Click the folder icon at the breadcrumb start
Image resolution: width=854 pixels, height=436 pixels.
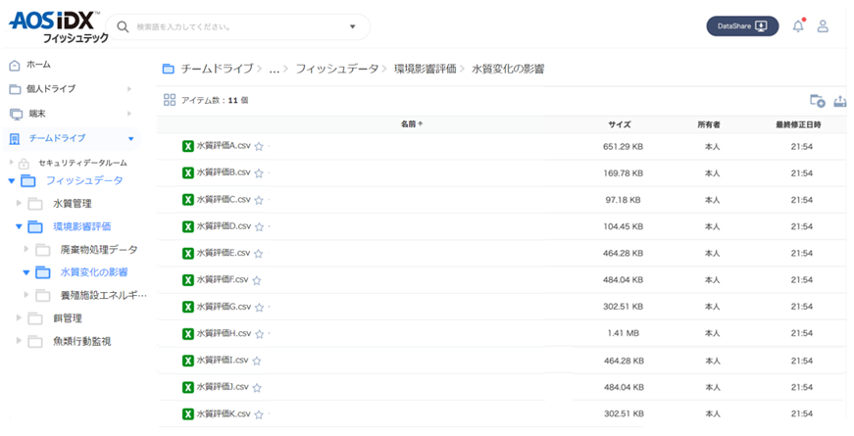(169, 69)
